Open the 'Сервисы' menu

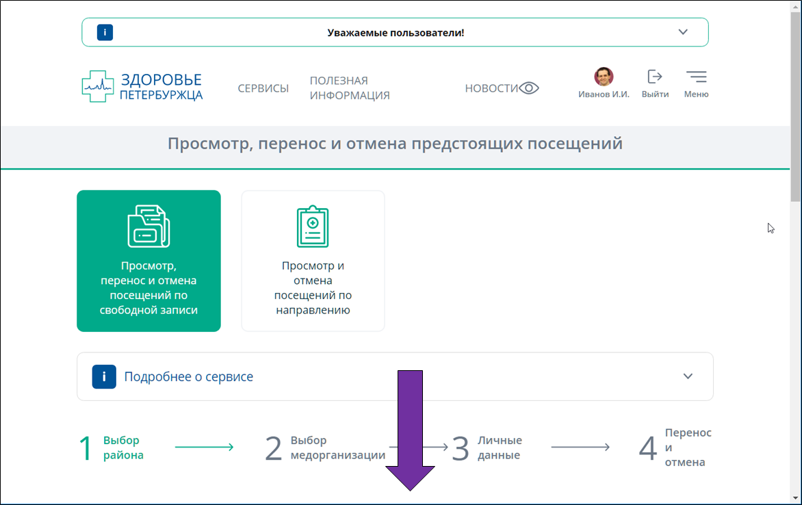pos(263,88)
